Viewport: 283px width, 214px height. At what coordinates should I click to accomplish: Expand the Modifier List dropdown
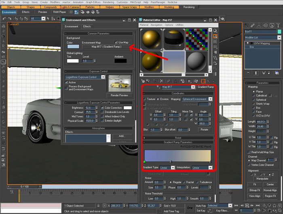pos(280,38)
